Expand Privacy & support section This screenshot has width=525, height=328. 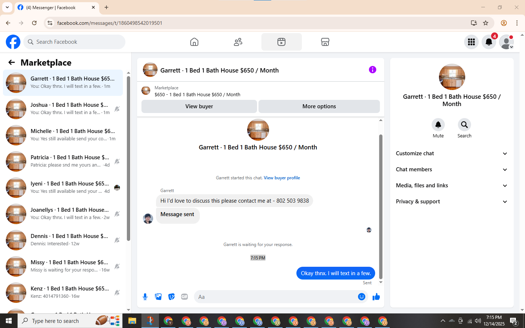(x=452, y=202)
